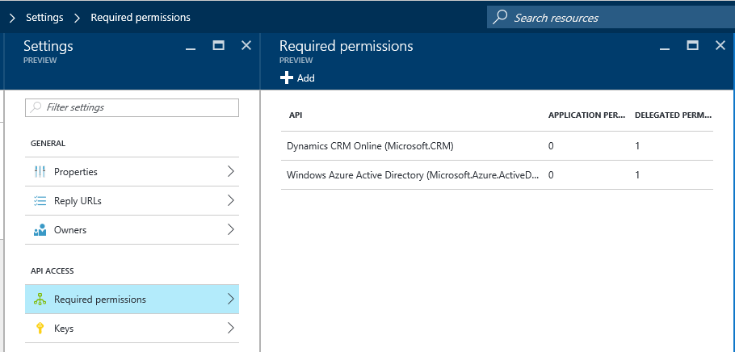Expand the Reply URLs chevron arrow
The image size is (735, 352).
(230, 200)
